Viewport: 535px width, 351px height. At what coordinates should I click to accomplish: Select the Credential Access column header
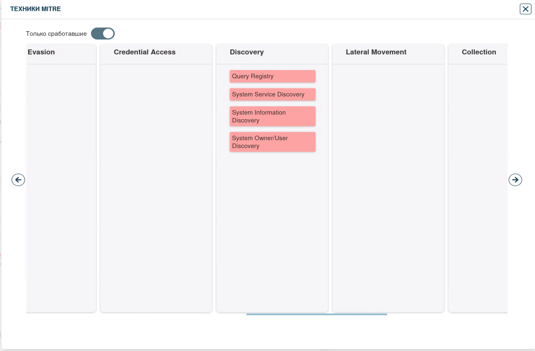145,52
